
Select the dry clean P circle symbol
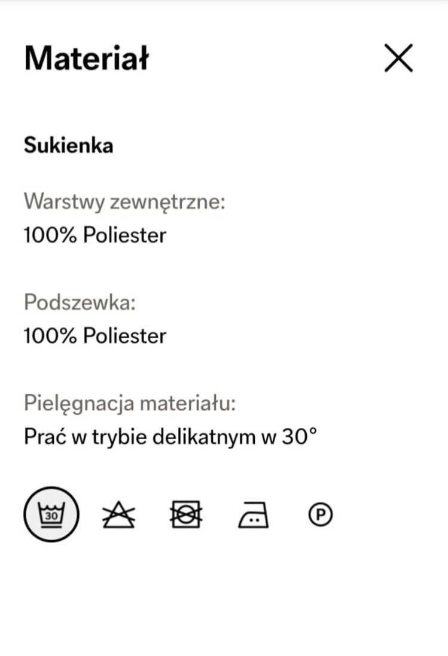click(321, 514)
